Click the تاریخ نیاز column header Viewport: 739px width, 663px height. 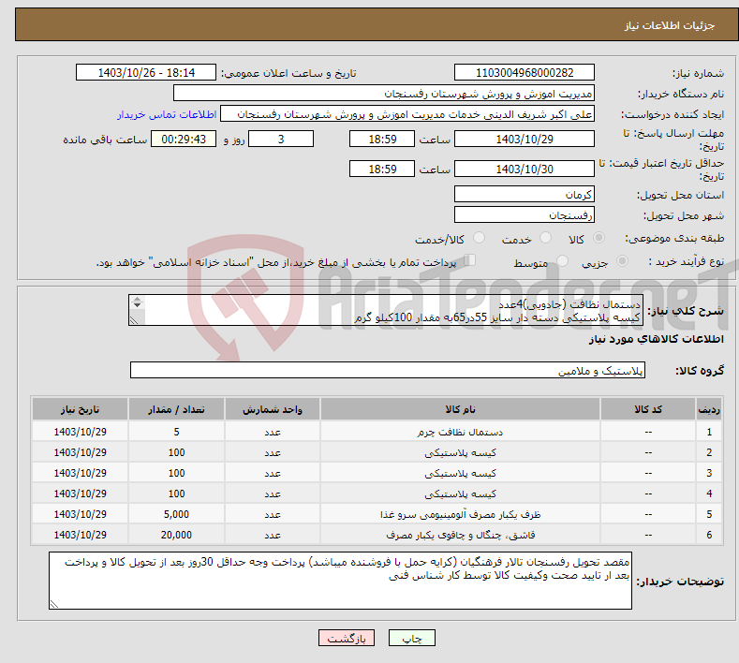[x=81, y=409]
